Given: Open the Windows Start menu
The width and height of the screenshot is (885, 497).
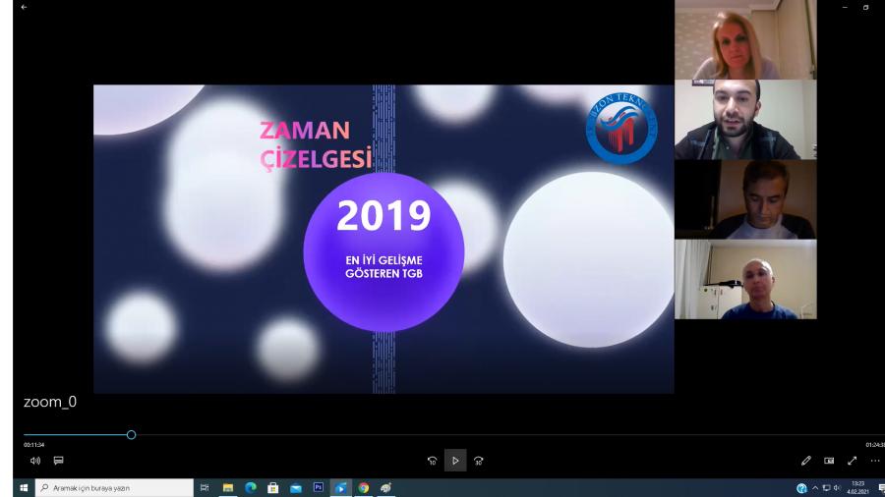Looking at the screenshot, I should (x=24, y=488).
